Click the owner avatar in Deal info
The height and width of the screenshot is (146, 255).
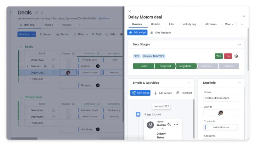[221, 113]
